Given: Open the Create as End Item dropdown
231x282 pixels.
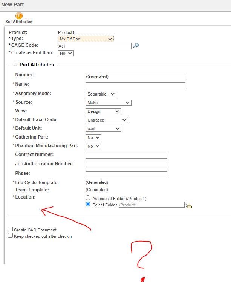Looking at the screenshot, I should tap(66, 53).
